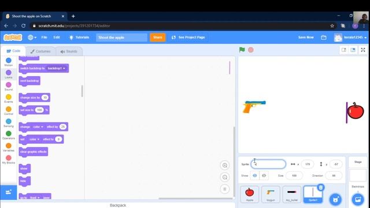Open color dropdown in change effect block
The height and width of the screenshot is (208, 370).
coord(38,127)
